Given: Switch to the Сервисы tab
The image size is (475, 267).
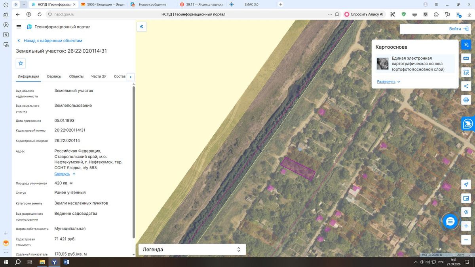Looking at the screenshot, I should [x=54, y=76].
